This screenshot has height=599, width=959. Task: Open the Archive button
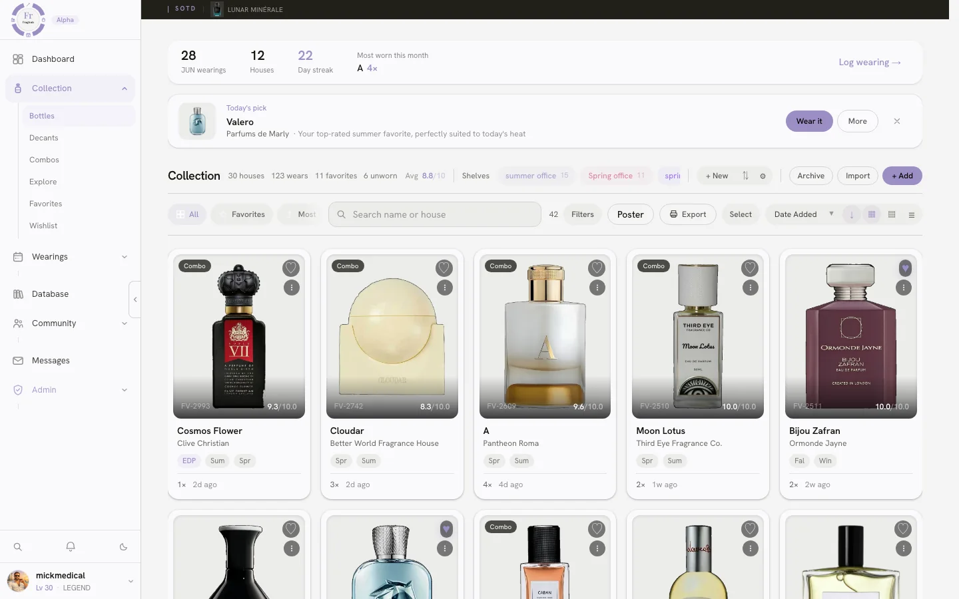(x=810, y=176)
